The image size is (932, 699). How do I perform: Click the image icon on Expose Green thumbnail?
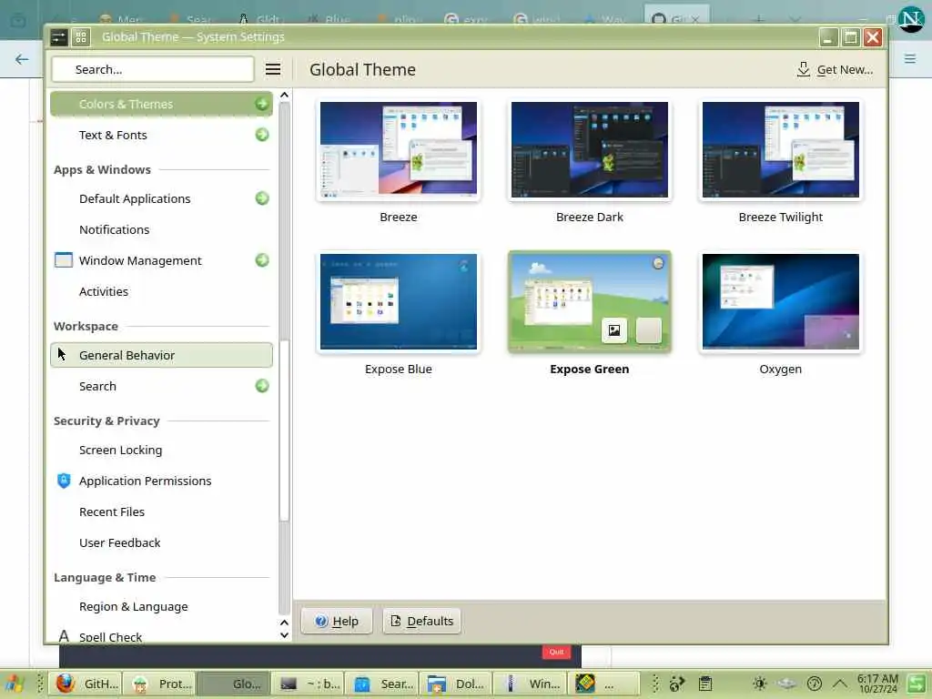(614, 330)
